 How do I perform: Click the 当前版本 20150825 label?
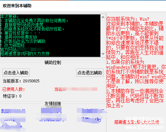[21, 81]
